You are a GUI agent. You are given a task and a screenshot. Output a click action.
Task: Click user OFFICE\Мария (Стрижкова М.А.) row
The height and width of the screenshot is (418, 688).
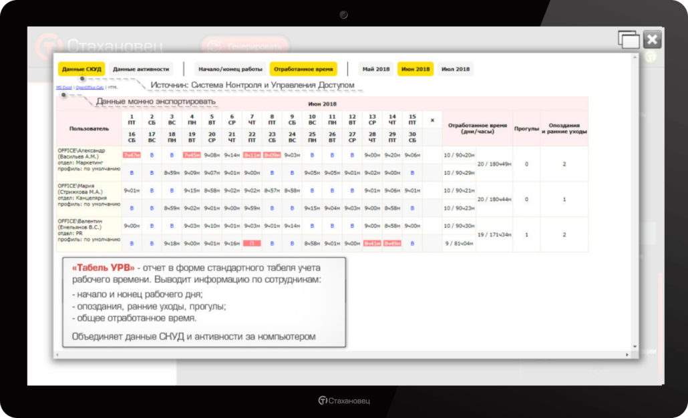[88, 198]
